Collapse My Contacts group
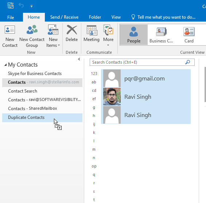This screenshot has width=206, height=203. [x=5, y=65]
